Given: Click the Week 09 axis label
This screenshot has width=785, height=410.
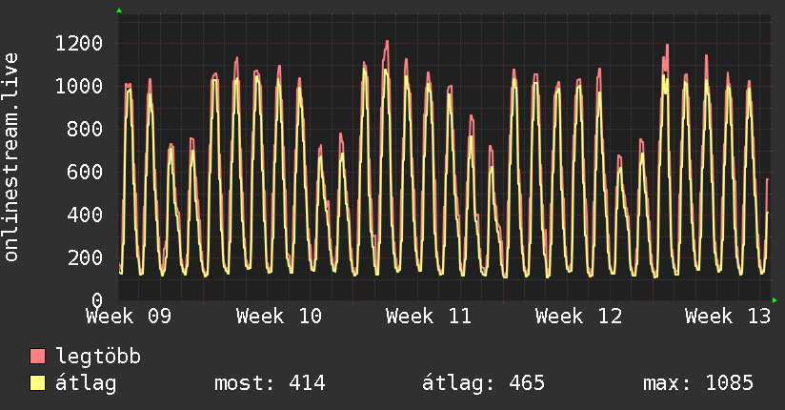Looking at the screenshot, I should pos(129,317).
